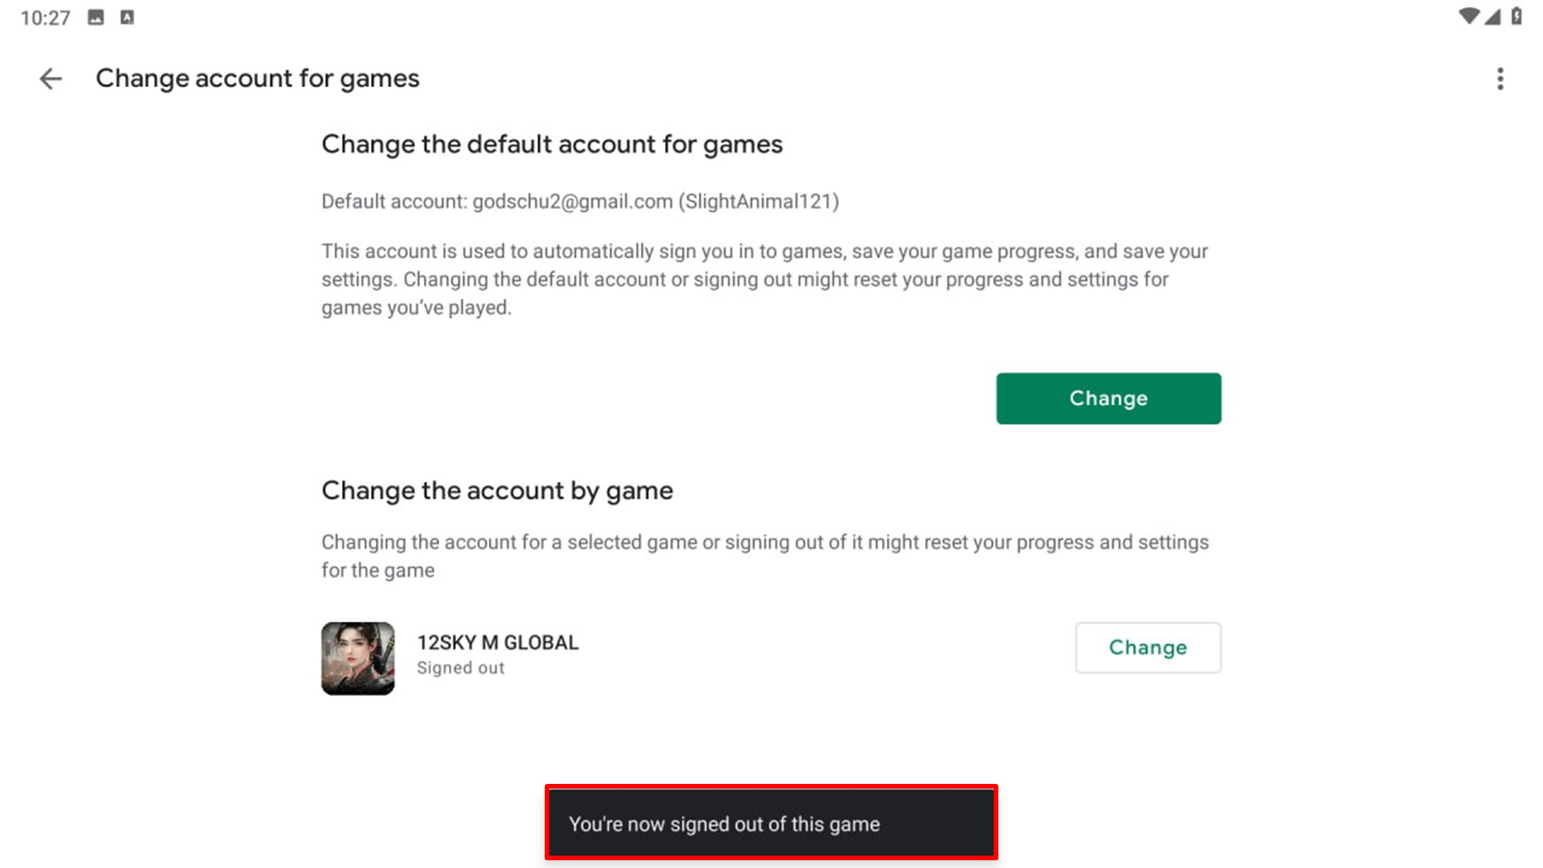Click the paragraph describing the default account
Viewport: 1543px width, 868px height.
(x=764, y=279)
